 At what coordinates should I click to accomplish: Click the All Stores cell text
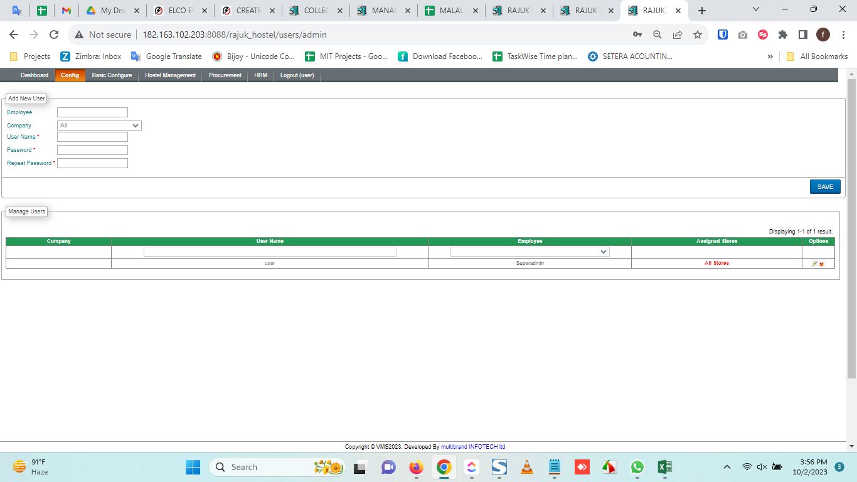click(716, 264)
